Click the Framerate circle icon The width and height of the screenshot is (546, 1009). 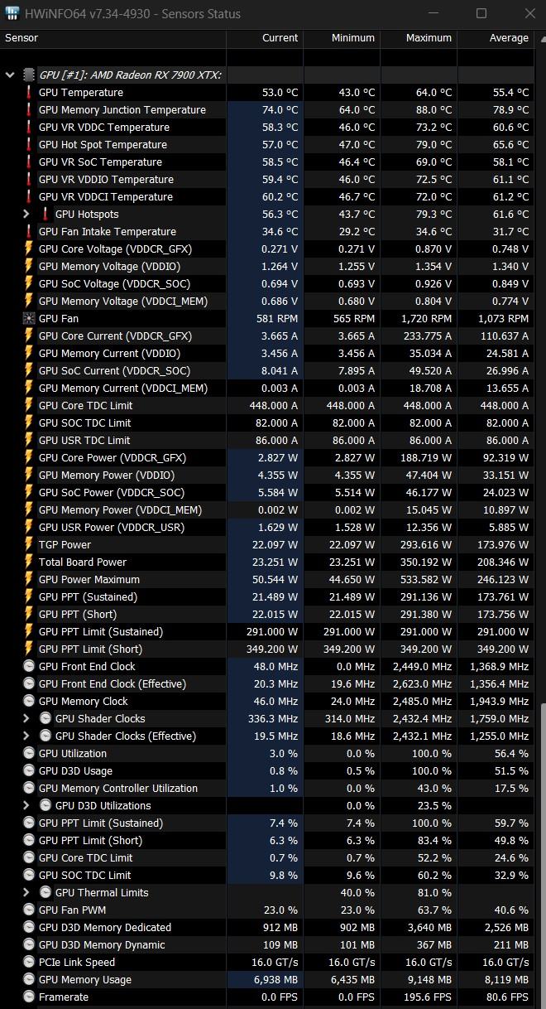(x=29, y=997)
